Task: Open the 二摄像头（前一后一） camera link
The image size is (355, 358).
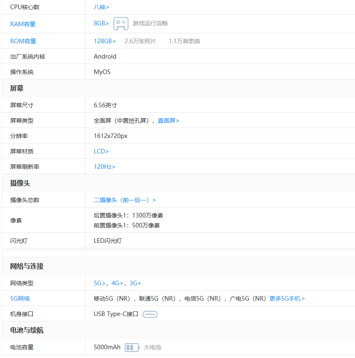Action: coord(125,200)
